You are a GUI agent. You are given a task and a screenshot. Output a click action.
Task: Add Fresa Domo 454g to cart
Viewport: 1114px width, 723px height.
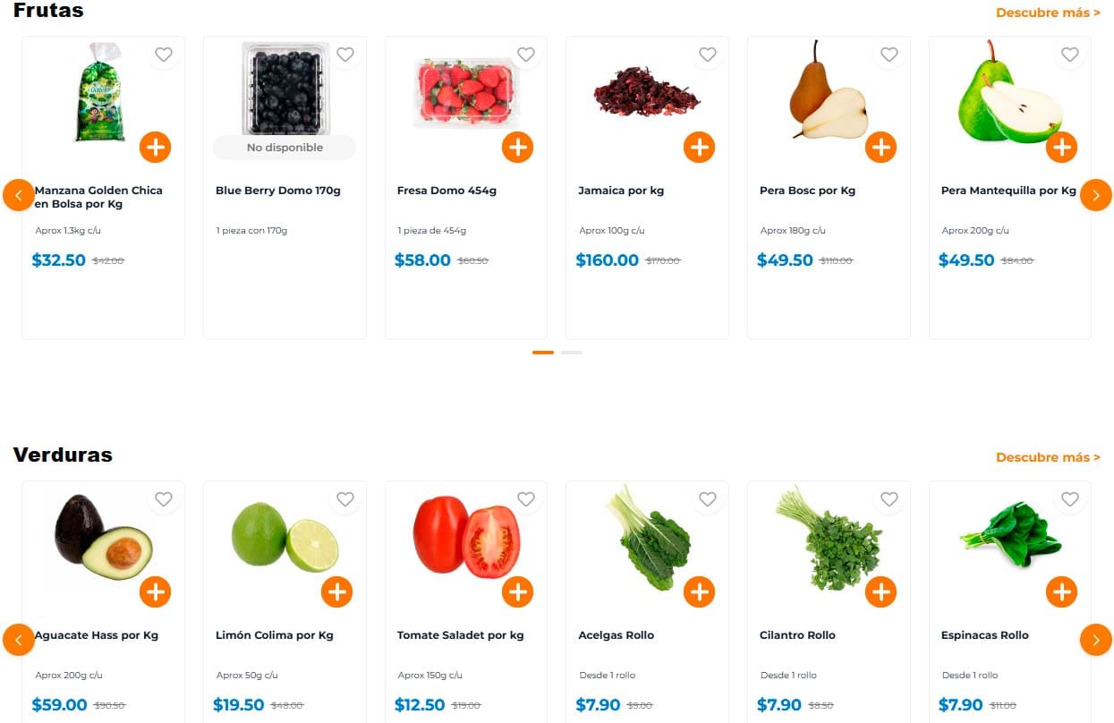[x=518, y=147]
